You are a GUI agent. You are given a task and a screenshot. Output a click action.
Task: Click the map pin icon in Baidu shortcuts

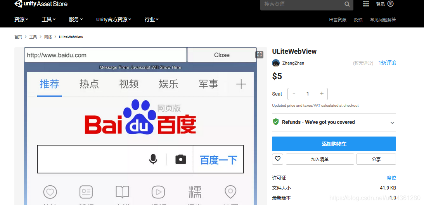click(230, 192)
